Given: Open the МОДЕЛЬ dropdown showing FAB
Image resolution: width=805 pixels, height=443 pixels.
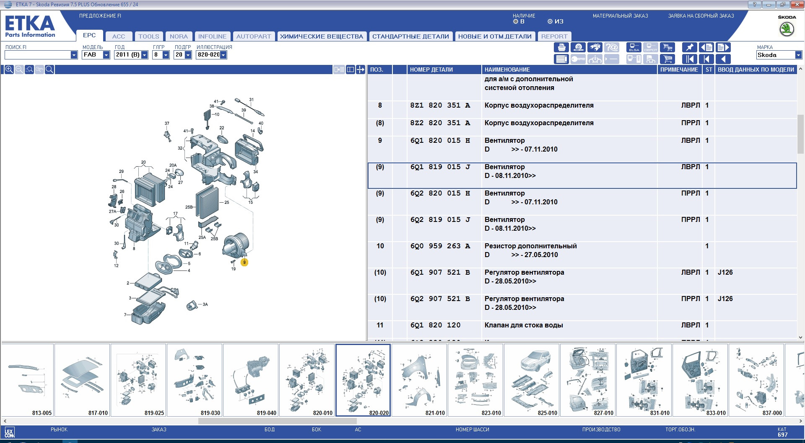Looking at the screenshot, I should point(106,55).
